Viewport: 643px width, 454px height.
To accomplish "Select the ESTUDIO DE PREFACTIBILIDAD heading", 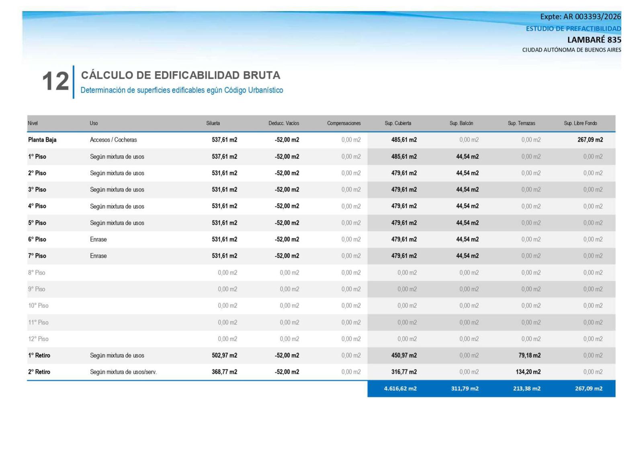I will click(573, 29).
